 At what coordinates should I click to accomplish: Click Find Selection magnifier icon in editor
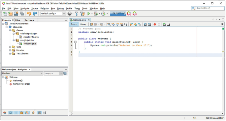(x=109, y=24)
